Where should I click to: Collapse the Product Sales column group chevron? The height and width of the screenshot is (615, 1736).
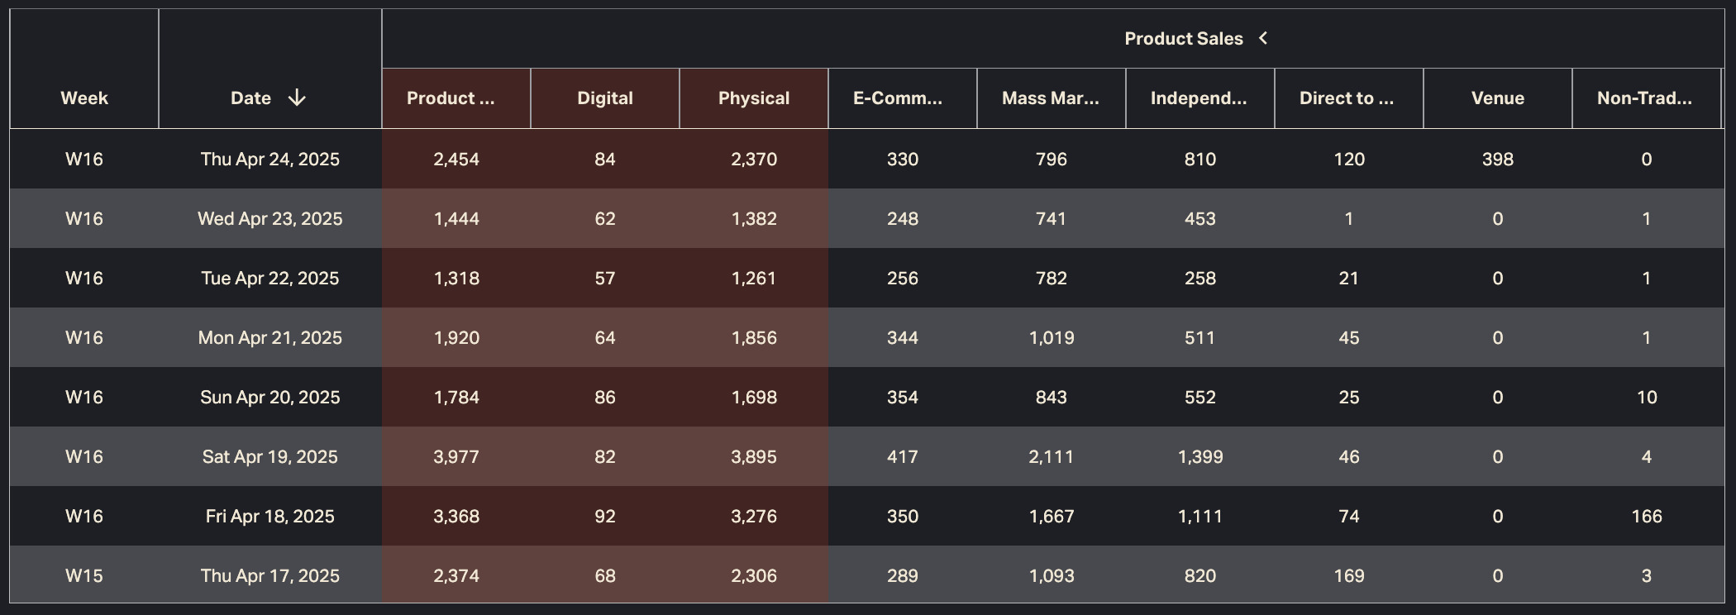[x=1263, y=38]
